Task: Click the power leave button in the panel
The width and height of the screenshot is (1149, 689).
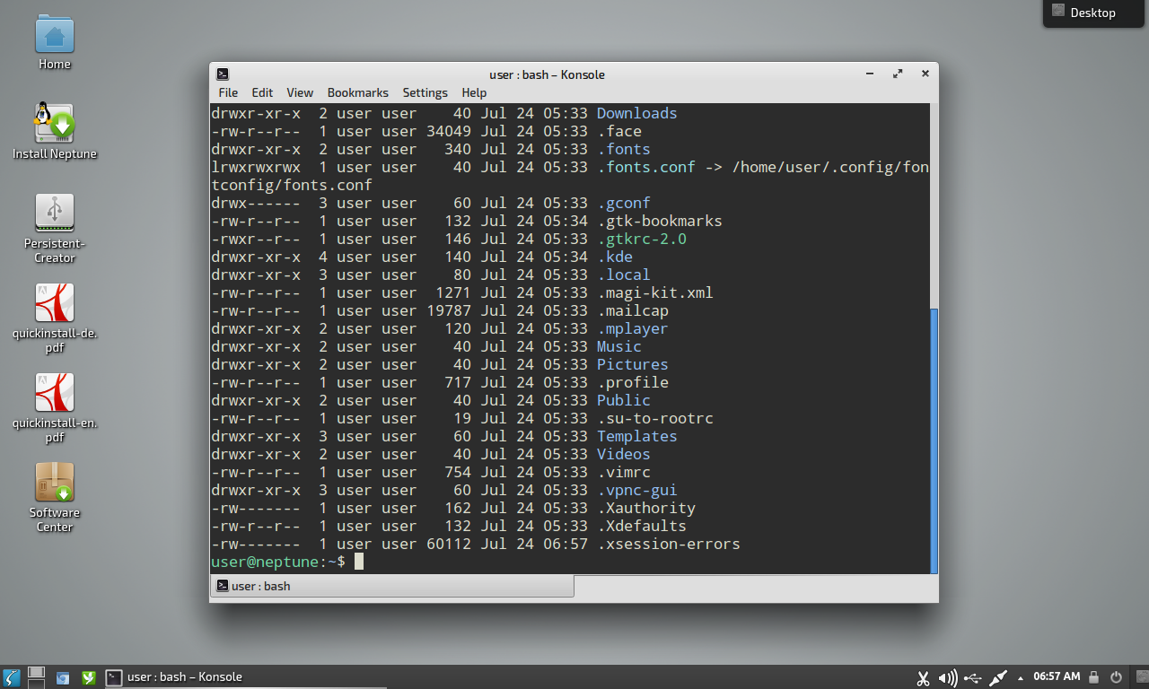Action: click(1117, 677)
